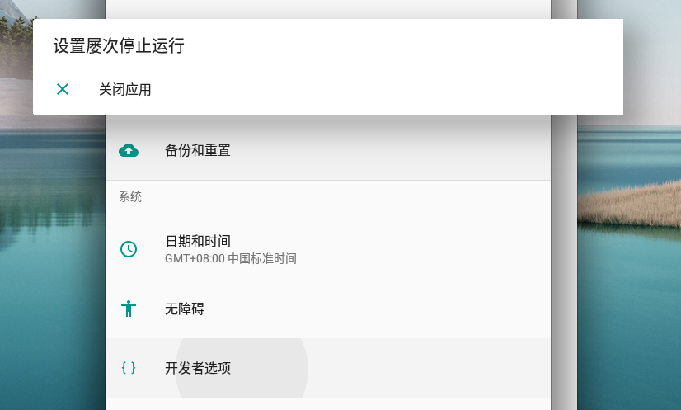Open the 日期和时间 entry

(x=198, y=241)
